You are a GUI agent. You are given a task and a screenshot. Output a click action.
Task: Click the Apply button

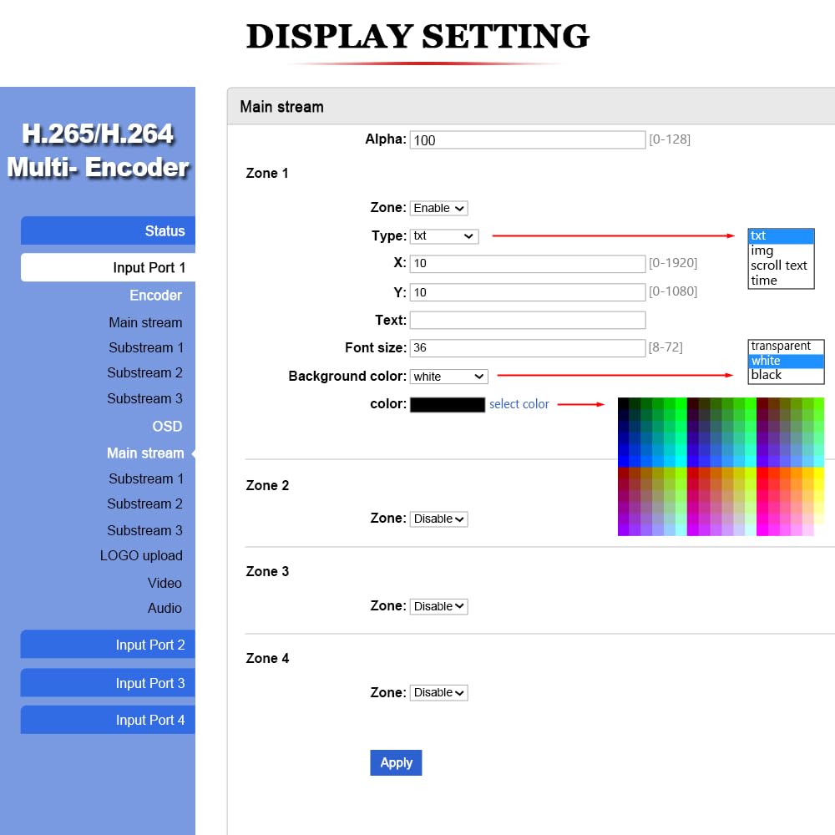pyautogui.click(x=396, y=762)
